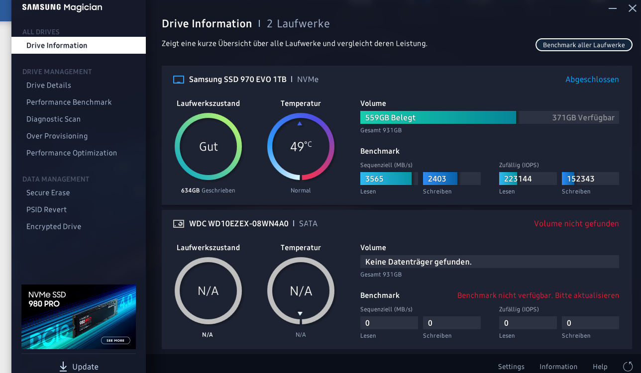The image size is (641, 373).
Task: Click the WDC temperature N/A gauge
Action: [301, 291]
